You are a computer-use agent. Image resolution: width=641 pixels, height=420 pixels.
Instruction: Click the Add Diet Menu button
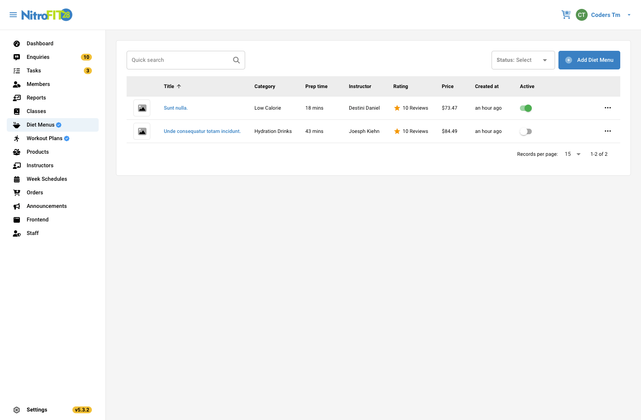[x=589, y=60]
